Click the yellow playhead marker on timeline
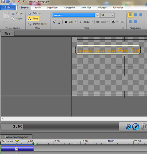Image resolution: width=147 pixels, height=154 pixels. (17, 141)
